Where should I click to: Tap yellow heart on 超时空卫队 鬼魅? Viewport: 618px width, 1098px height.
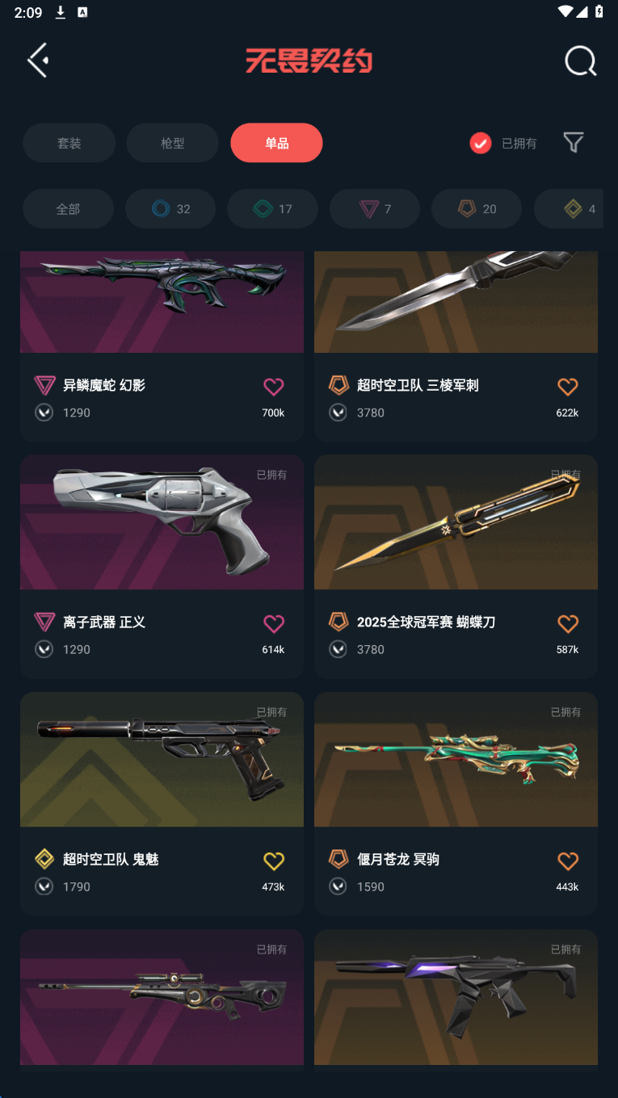274,861
